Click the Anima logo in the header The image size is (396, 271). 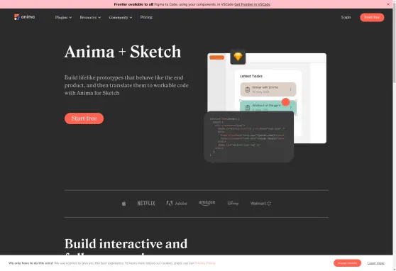(24, 17)
